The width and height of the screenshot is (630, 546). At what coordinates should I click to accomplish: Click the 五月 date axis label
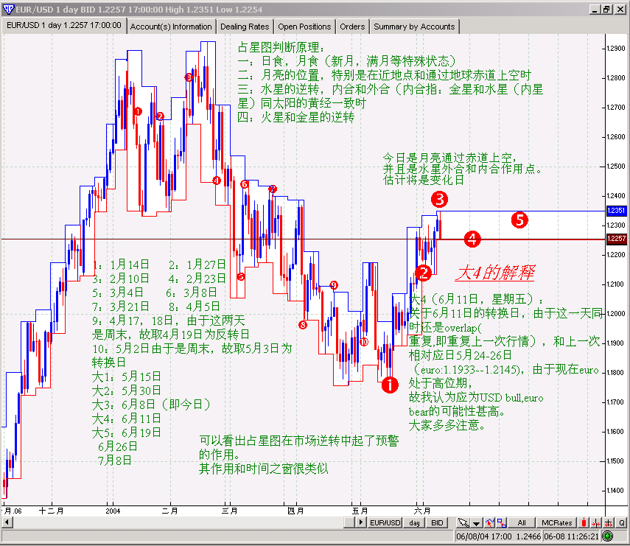point(360,511)
